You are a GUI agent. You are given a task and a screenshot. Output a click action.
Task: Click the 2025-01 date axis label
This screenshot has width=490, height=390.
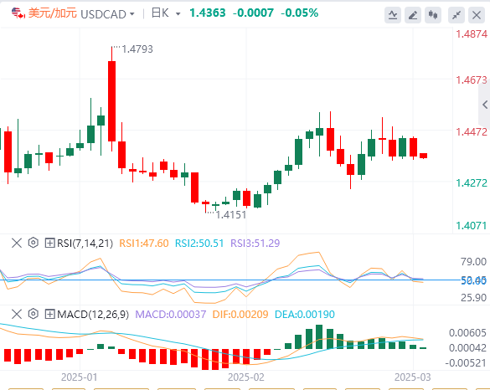coord(80,377)
